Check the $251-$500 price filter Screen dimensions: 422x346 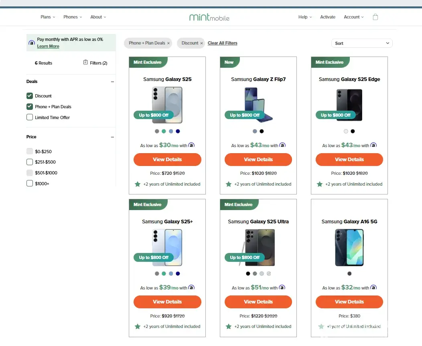30,162
